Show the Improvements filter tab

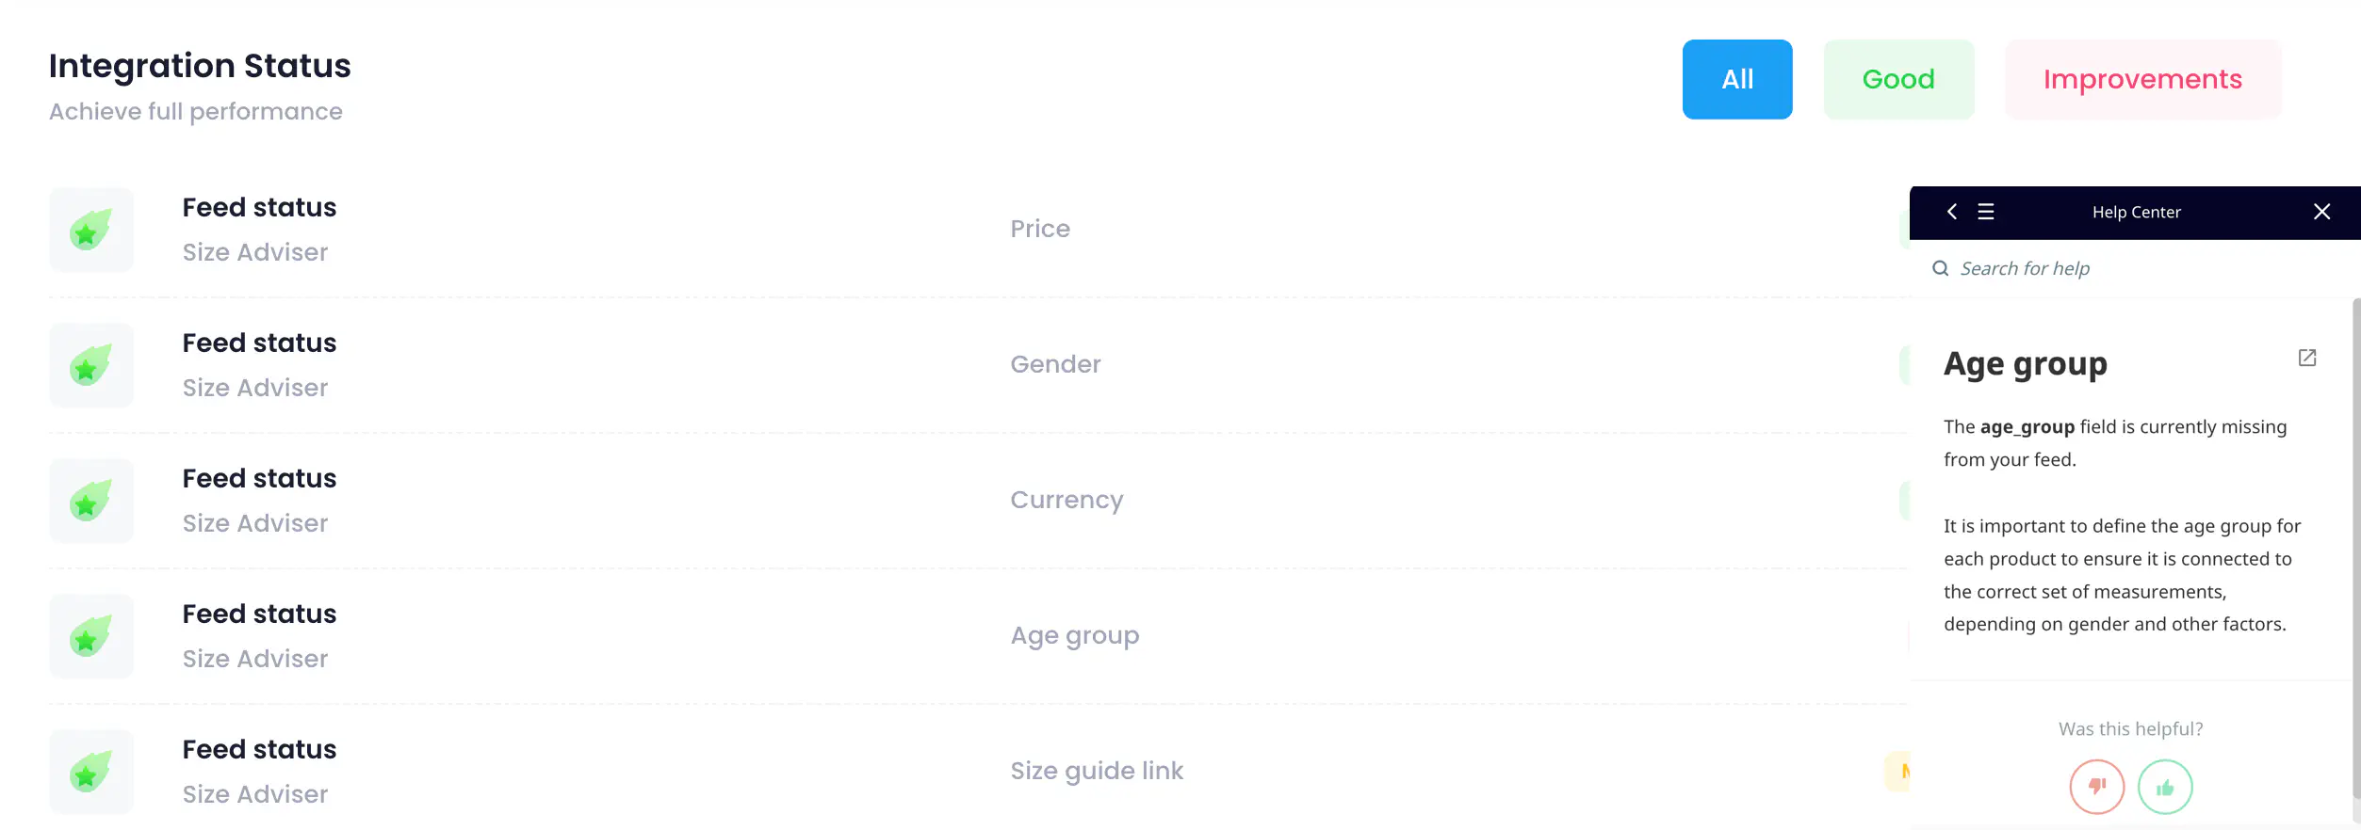(x=2142, y=79)
